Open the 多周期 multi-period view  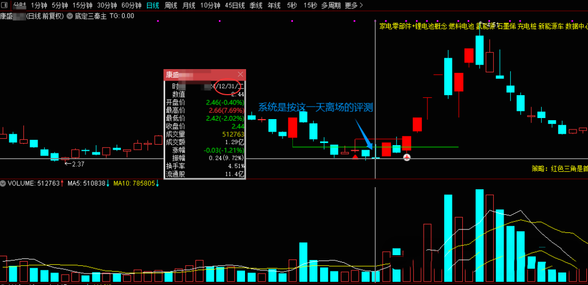tap(331, 5)
